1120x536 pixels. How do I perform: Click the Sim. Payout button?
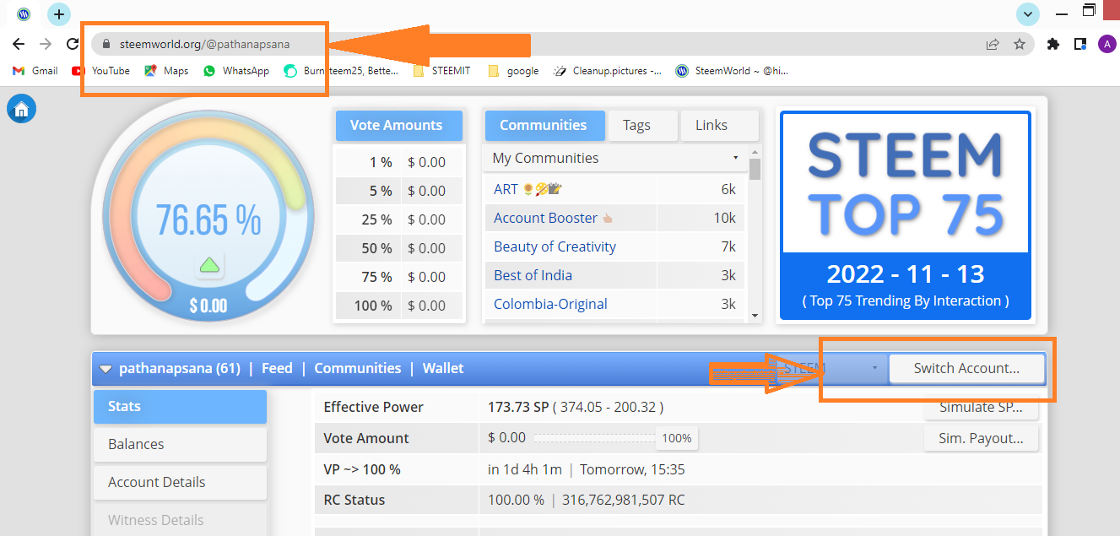982,438
